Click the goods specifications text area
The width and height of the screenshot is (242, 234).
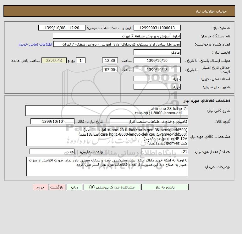tap(107, 136)
